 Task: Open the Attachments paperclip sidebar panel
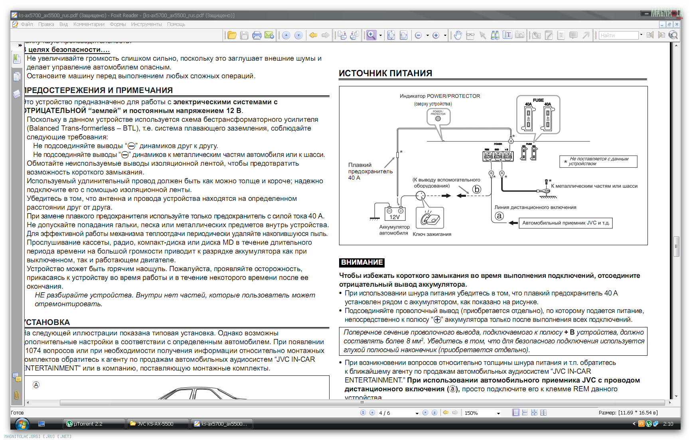(x=17, y=395)
